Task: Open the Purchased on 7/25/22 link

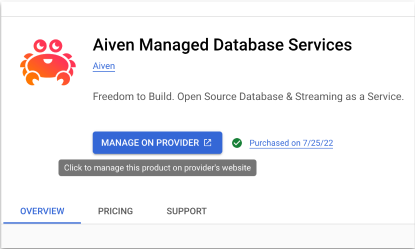Action: coord(291,143)
